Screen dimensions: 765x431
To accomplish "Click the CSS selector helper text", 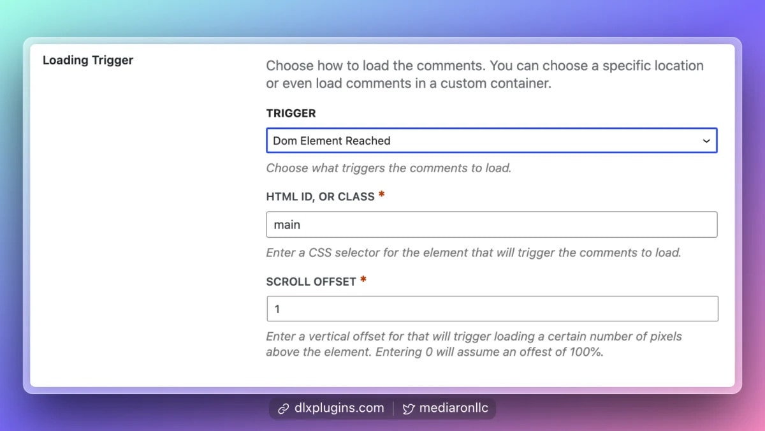I will click(474, 252).
